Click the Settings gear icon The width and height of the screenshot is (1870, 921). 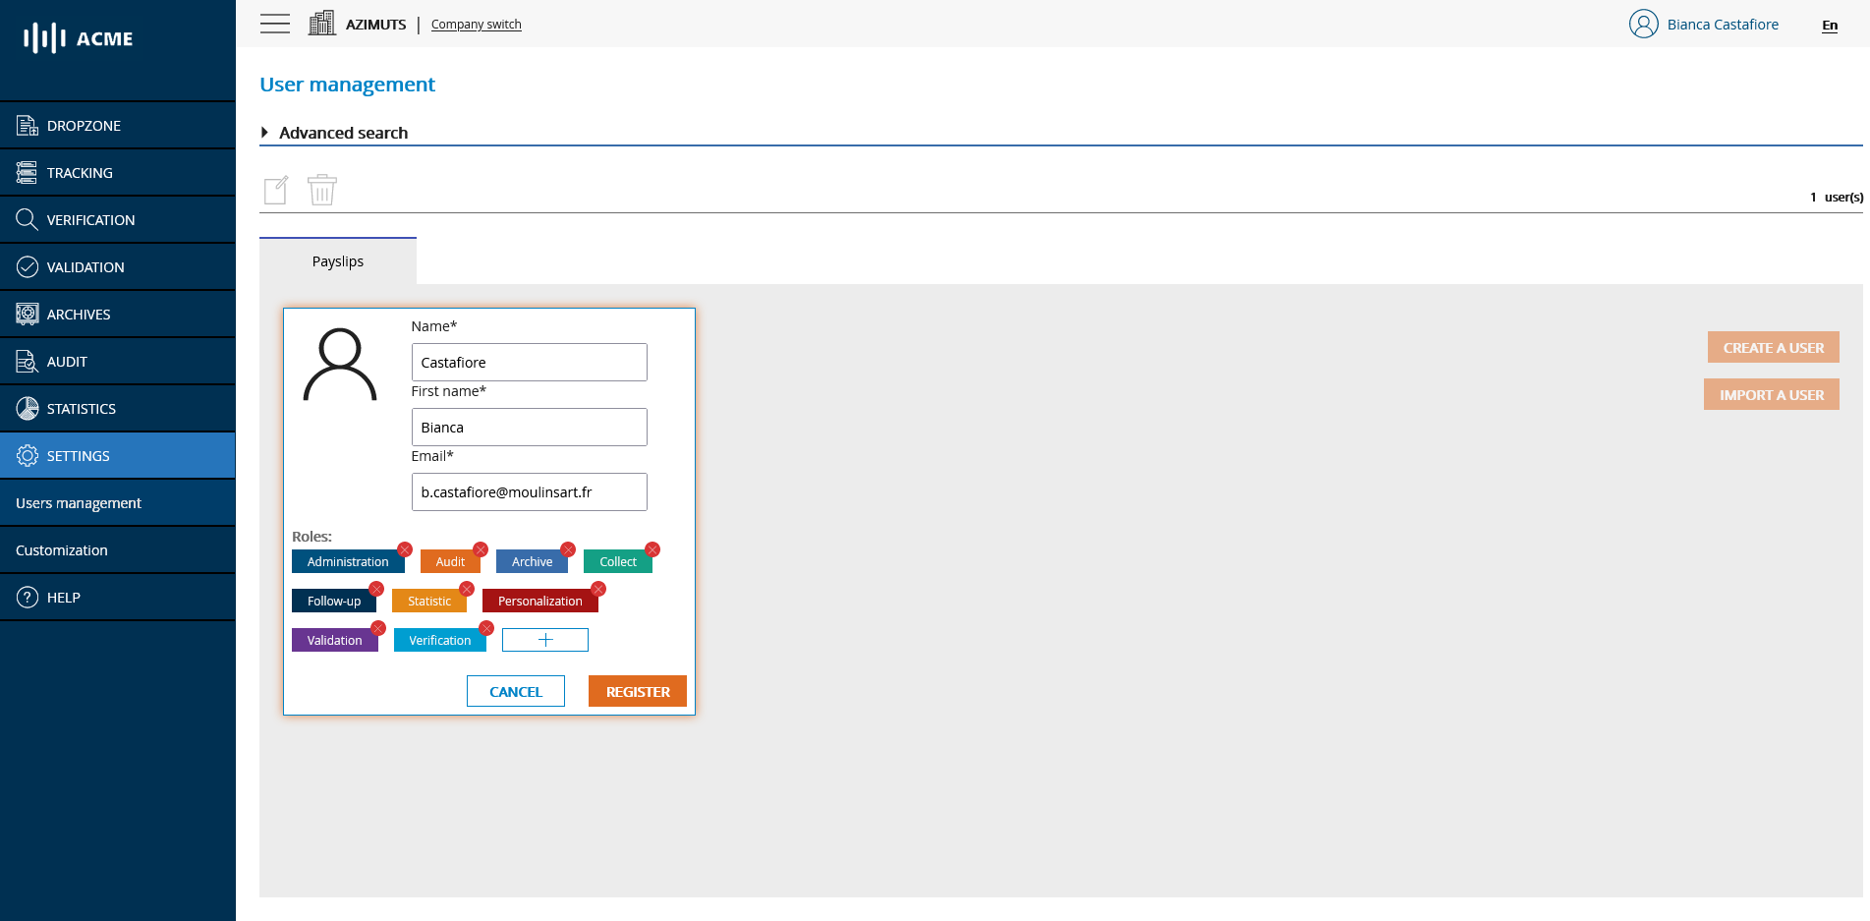pos(27,455)
